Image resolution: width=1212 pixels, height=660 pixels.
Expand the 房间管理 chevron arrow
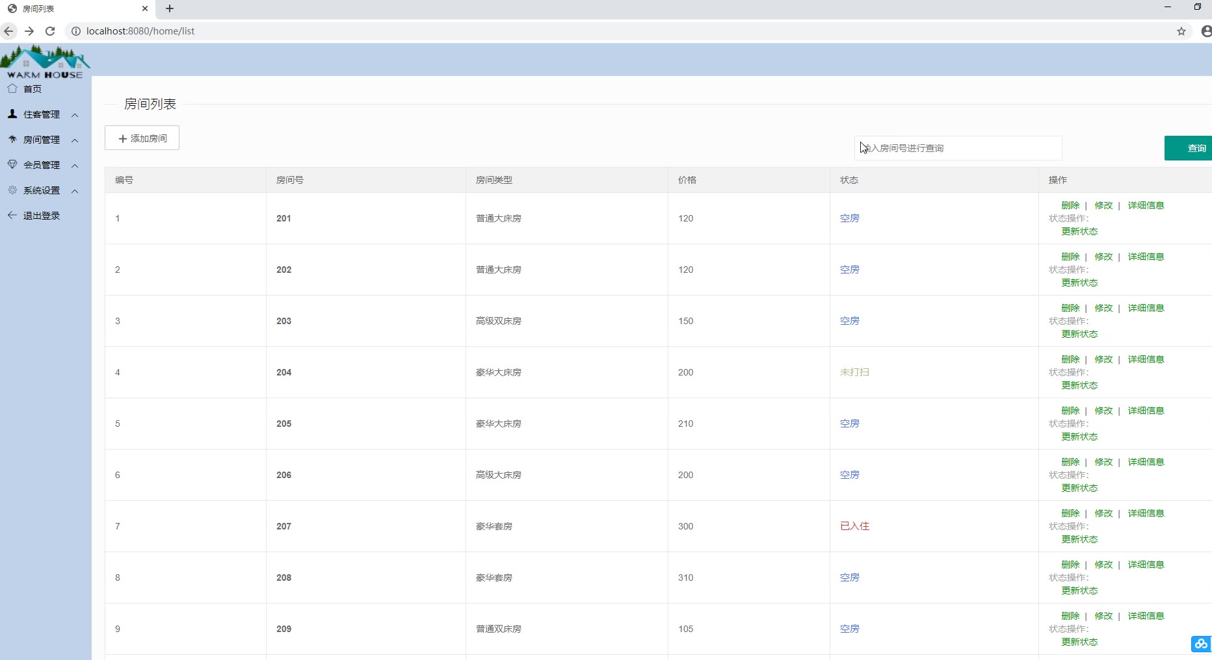(x=75, y=140)
